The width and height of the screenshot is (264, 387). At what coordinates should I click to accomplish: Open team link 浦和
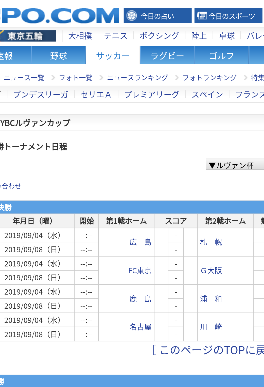click(x=211, y=299)
